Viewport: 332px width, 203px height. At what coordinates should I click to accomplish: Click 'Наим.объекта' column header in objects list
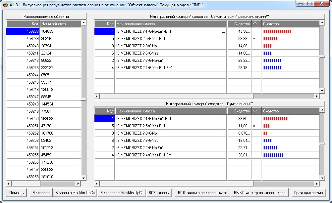coord(60,24)
